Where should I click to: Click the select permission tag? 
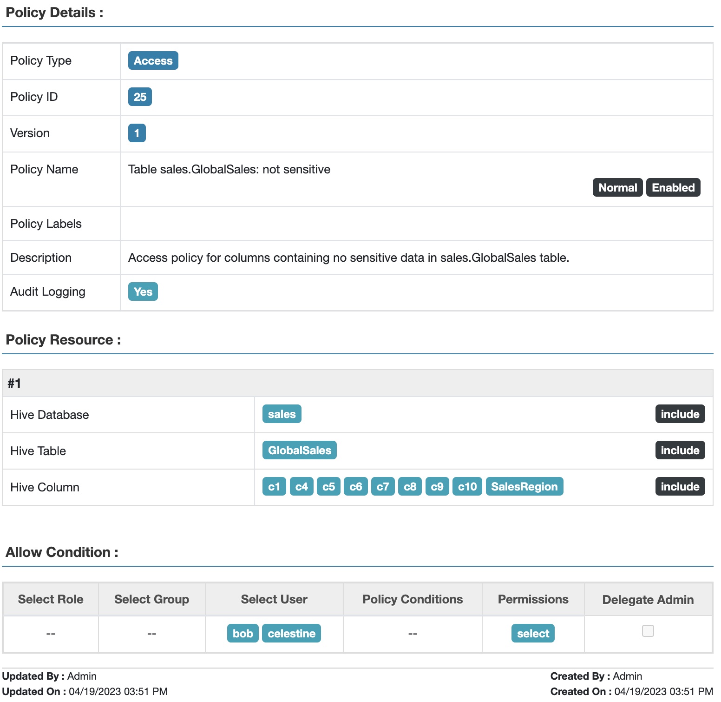click(533, 634)
